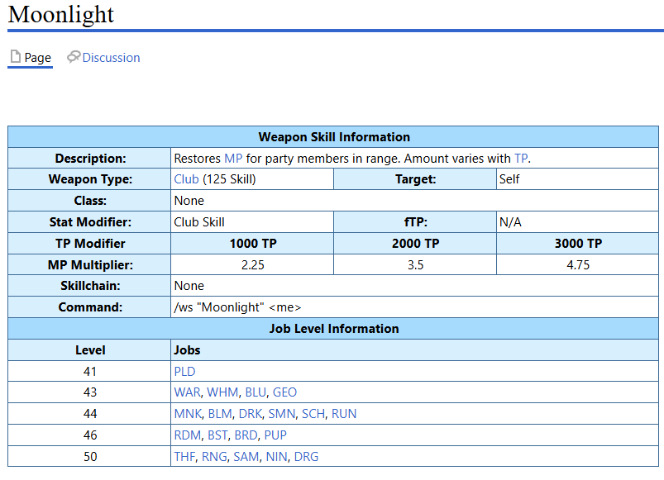Open the DRG job link
664x480 pixels.
(306, 457)
